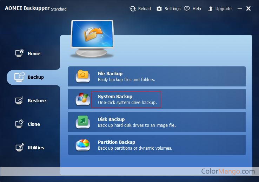Click the Upgrade upload arrow icon

pos(210,9)
